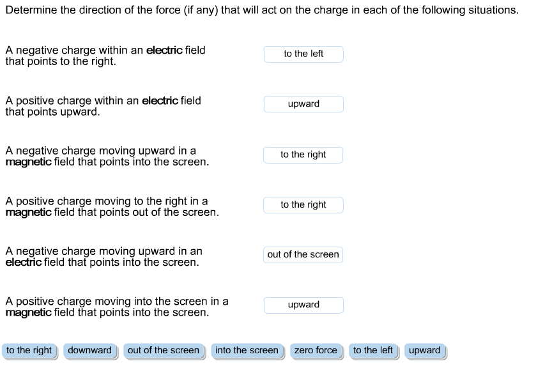Click the 'out of the screen' answer box

click(x=303, y=254)
